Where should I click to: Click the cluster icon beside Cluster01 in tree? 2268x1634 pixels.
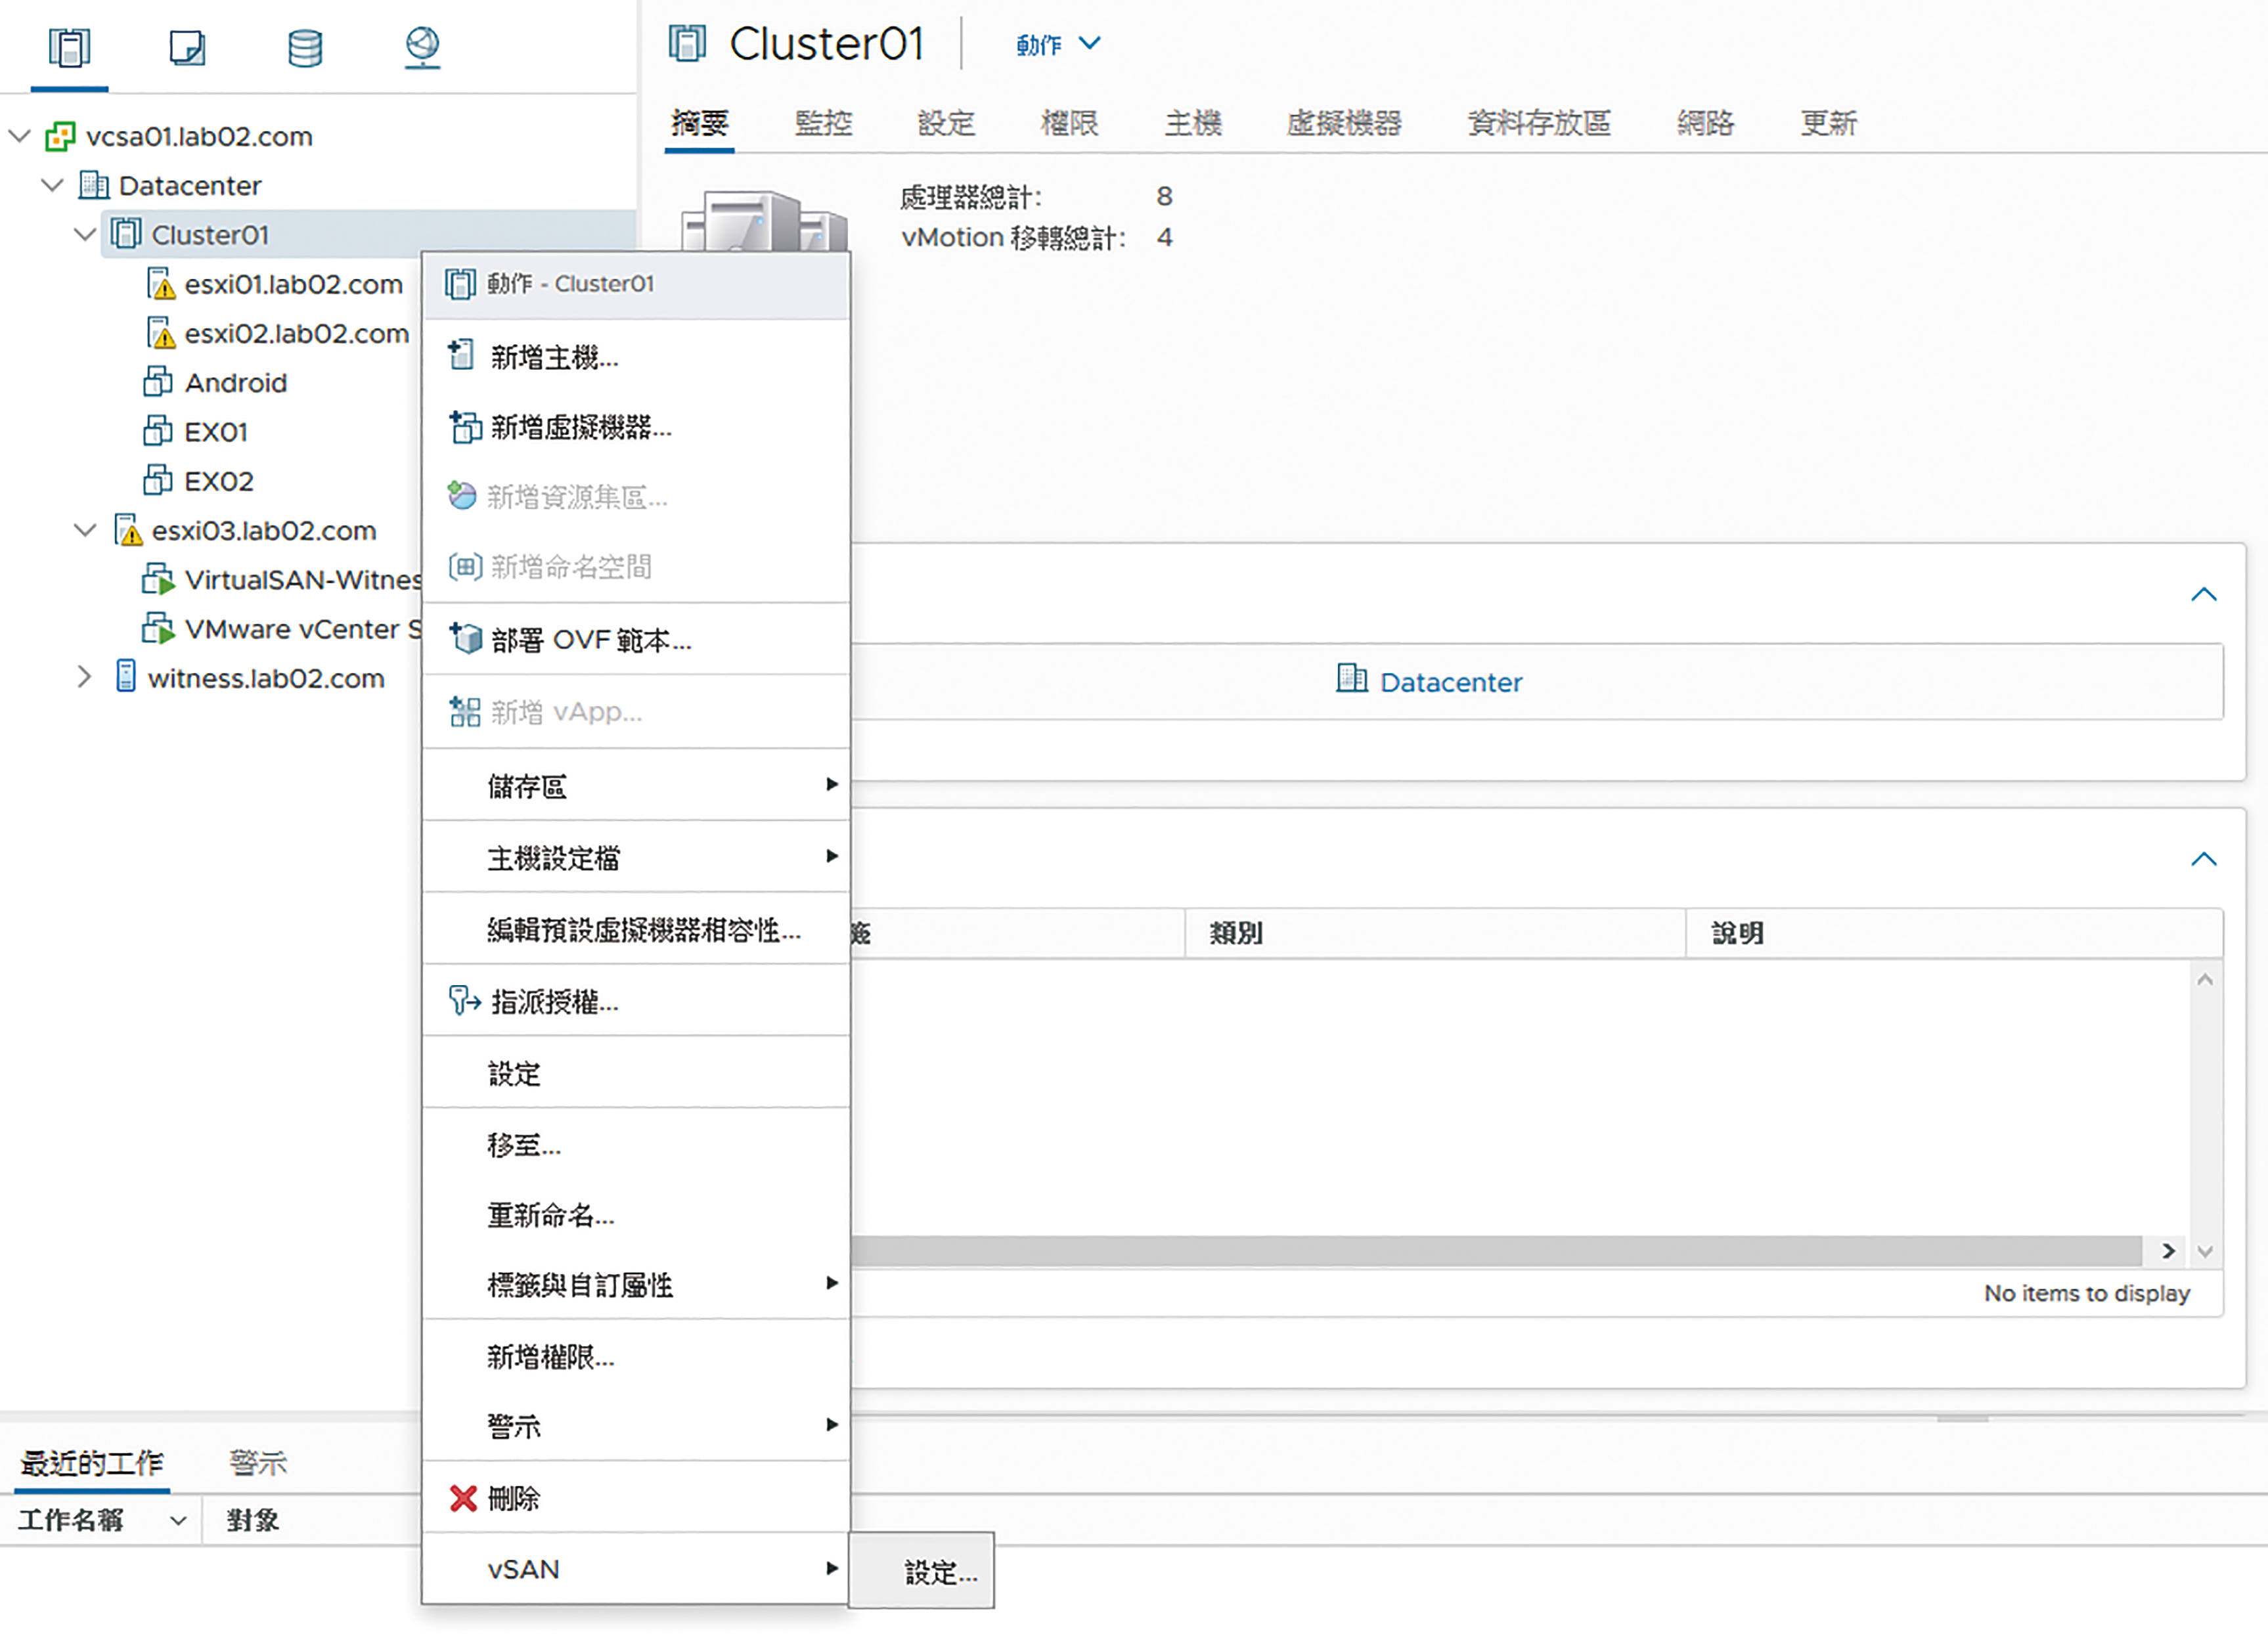click(126, 234)
